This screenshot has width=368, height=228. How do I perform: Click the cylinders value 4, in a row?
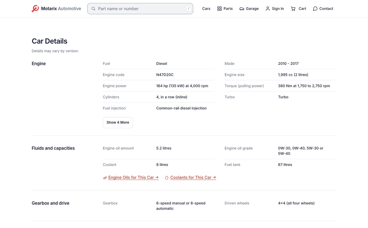pos(172,97)
